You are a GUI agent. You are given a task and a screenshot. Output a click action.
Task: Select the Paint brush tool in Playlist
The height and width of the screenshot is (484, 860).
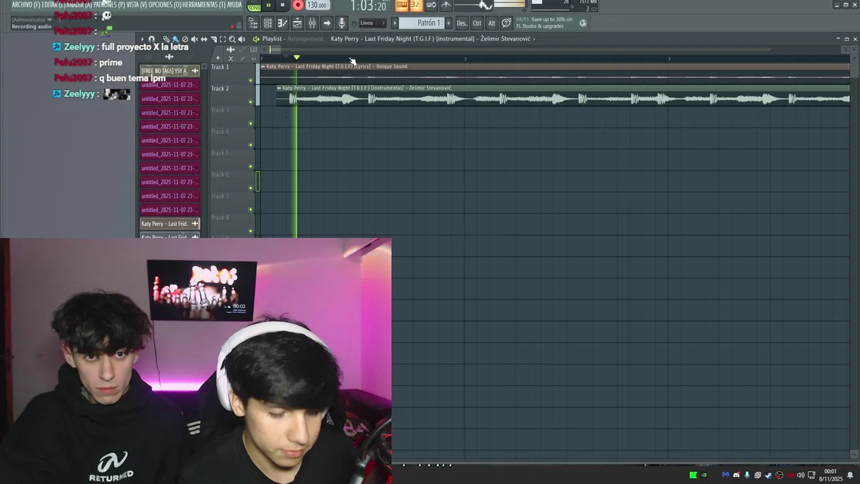pyautogui.click(x=175, y=40)
